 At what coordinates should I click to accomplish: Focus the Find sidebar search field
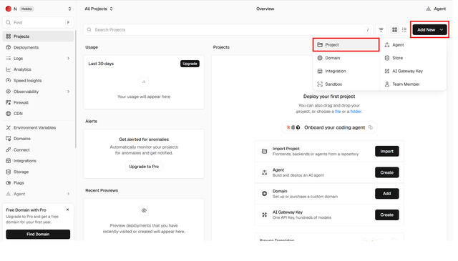38,22
